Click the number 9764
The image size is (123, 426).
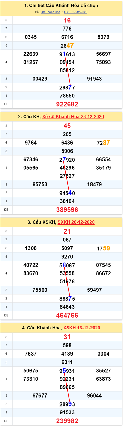click(x=31, y=143)
